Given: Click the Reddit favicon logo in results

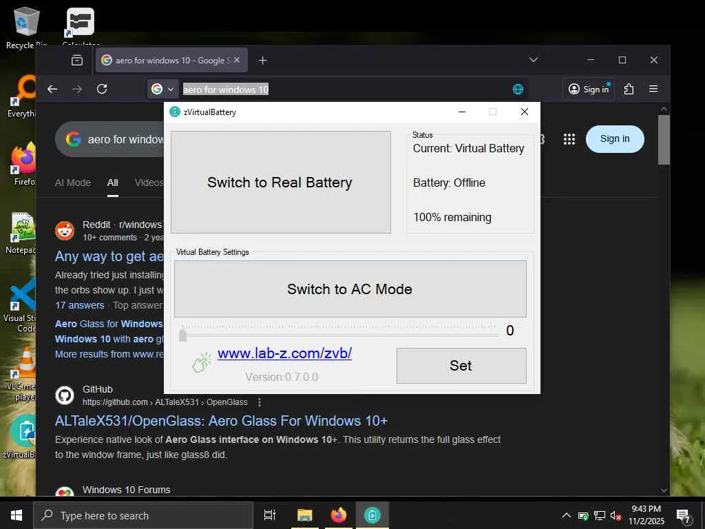Looking at the screenshot, I should point(65,231).
